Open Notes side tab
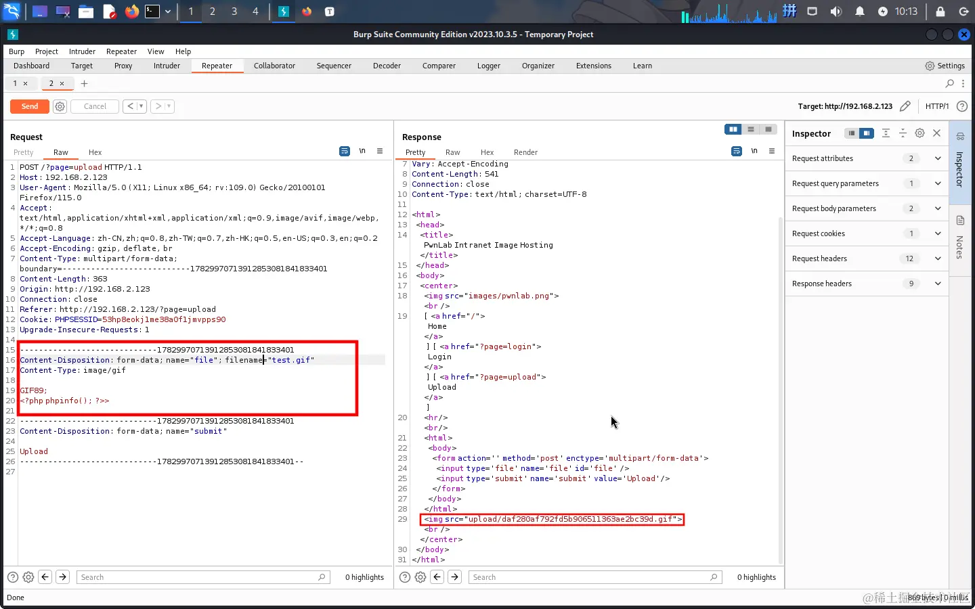This screenshot has height=609, width=975. click(x=959, y=239)
